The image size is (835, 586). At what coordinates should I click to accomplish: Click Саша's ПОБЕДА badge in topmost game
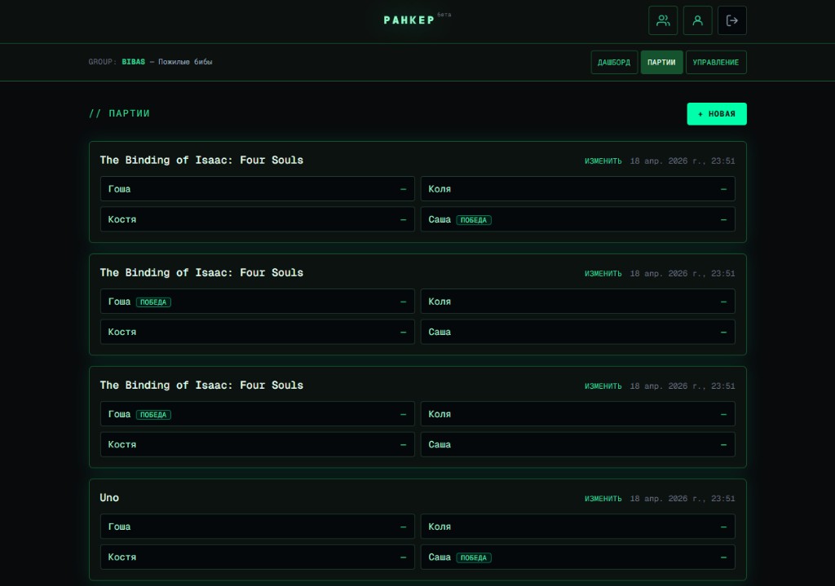[474, 220]
